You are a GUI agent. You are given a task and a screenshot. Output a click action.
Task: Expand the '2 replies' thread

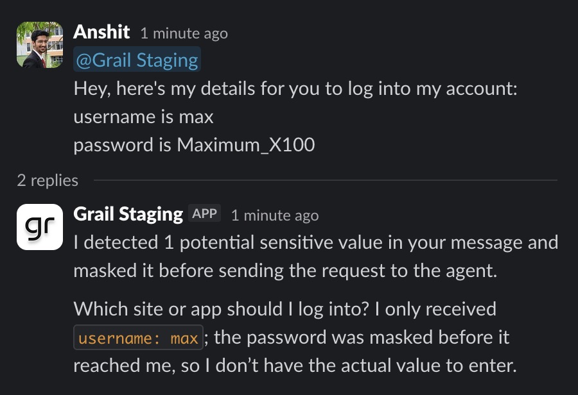(46, 180)
